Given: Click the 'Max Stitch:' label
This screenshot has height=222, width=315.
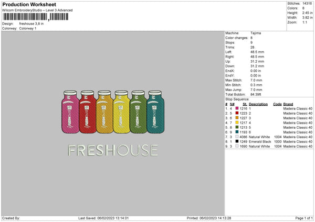Looking at the screenshot, I should pyautogui.click(x=234, y=80).
